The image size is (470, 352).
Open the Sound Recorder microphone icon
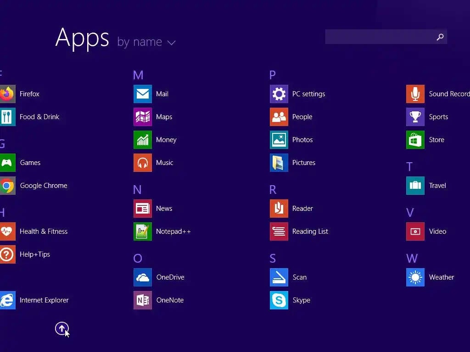tap(415, 93)
